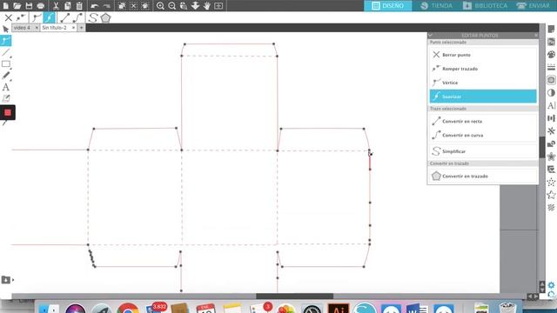Save the document with the floppy disk icon
The width and height of the screenshot is (557, 313).
pos(29,6)
